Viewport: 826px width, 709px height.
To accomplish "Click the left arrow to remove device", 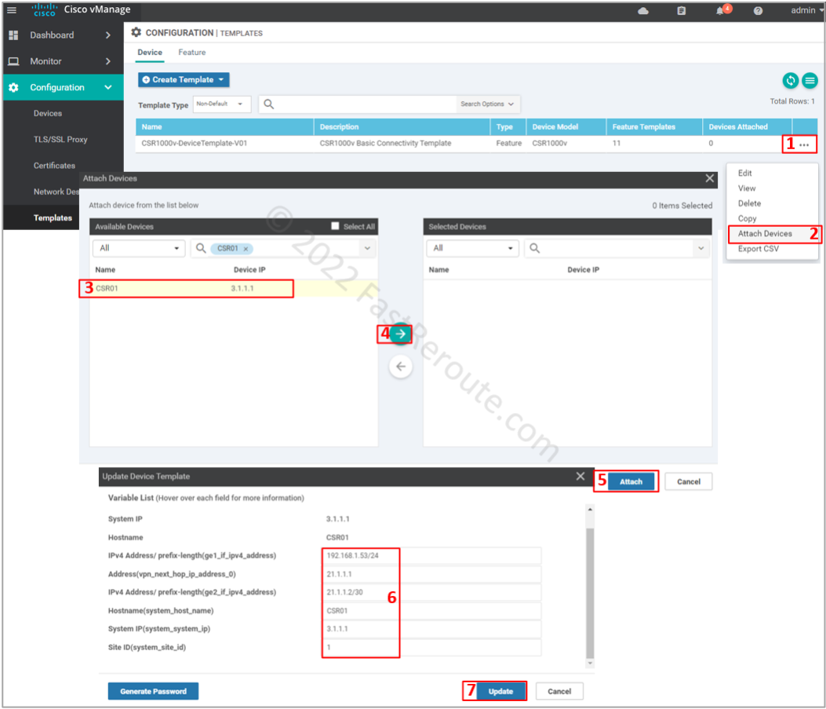I will tap(401, 367).
